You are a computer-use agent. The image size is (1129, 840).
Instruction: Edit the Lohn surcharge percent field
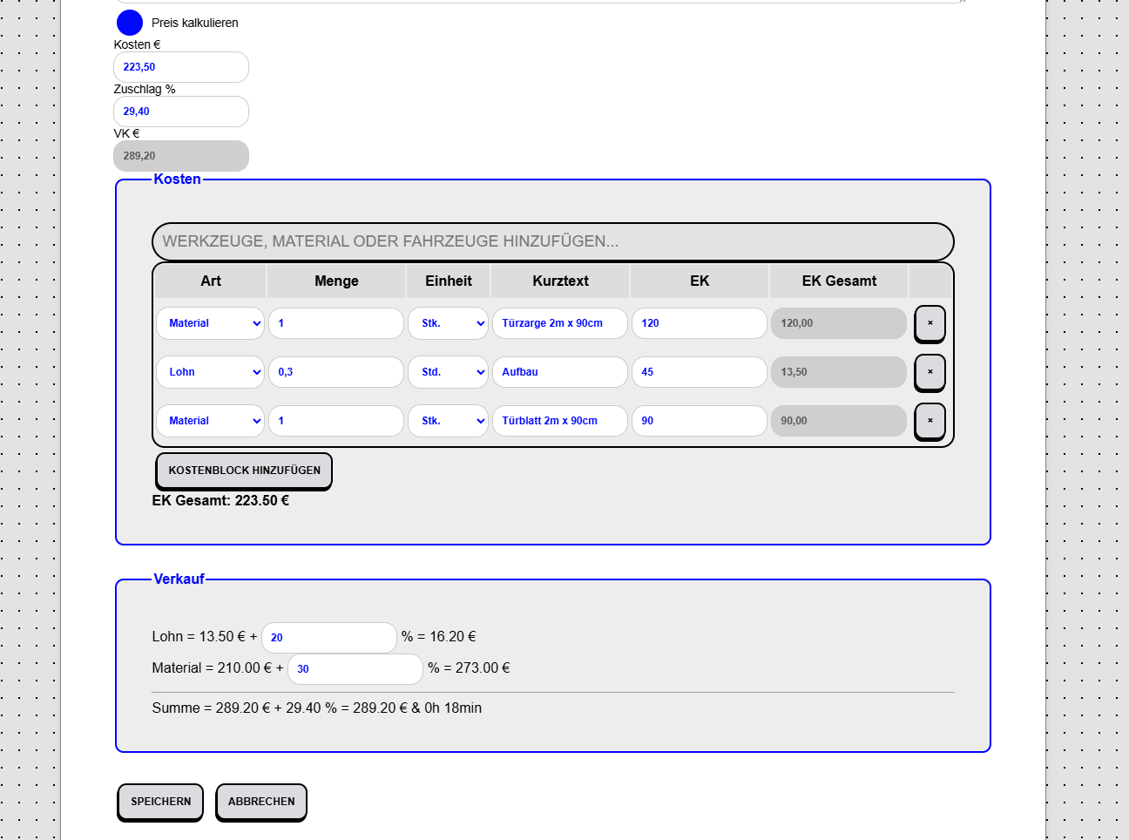pos(329,638)
